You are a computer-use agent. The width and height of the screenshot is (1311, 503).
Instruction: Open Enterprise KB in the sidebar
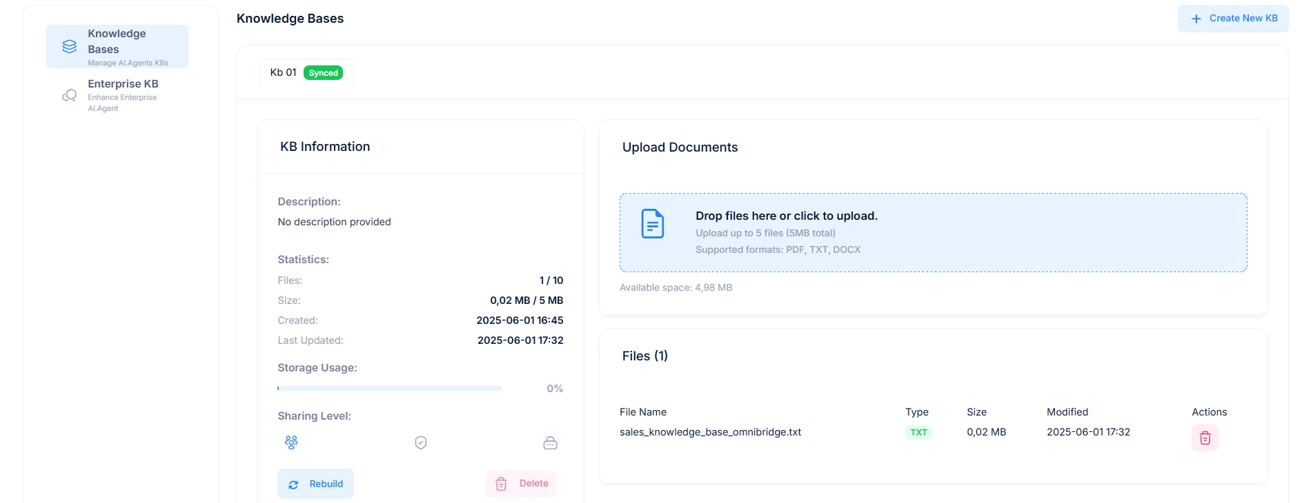pos(117,95)
